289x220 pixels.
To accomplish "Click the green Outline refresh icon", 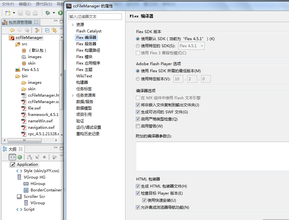I will pos(20,157).
